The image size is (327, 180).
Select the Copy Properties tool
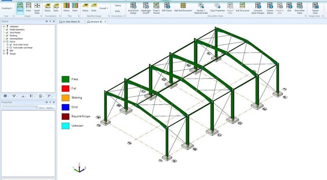click(x=217, y=7)
